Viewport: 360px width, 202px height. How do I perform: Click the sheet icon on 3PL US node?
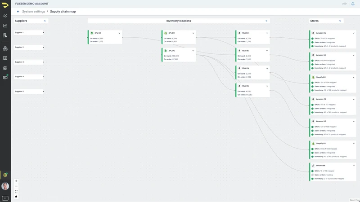(166, 51)
